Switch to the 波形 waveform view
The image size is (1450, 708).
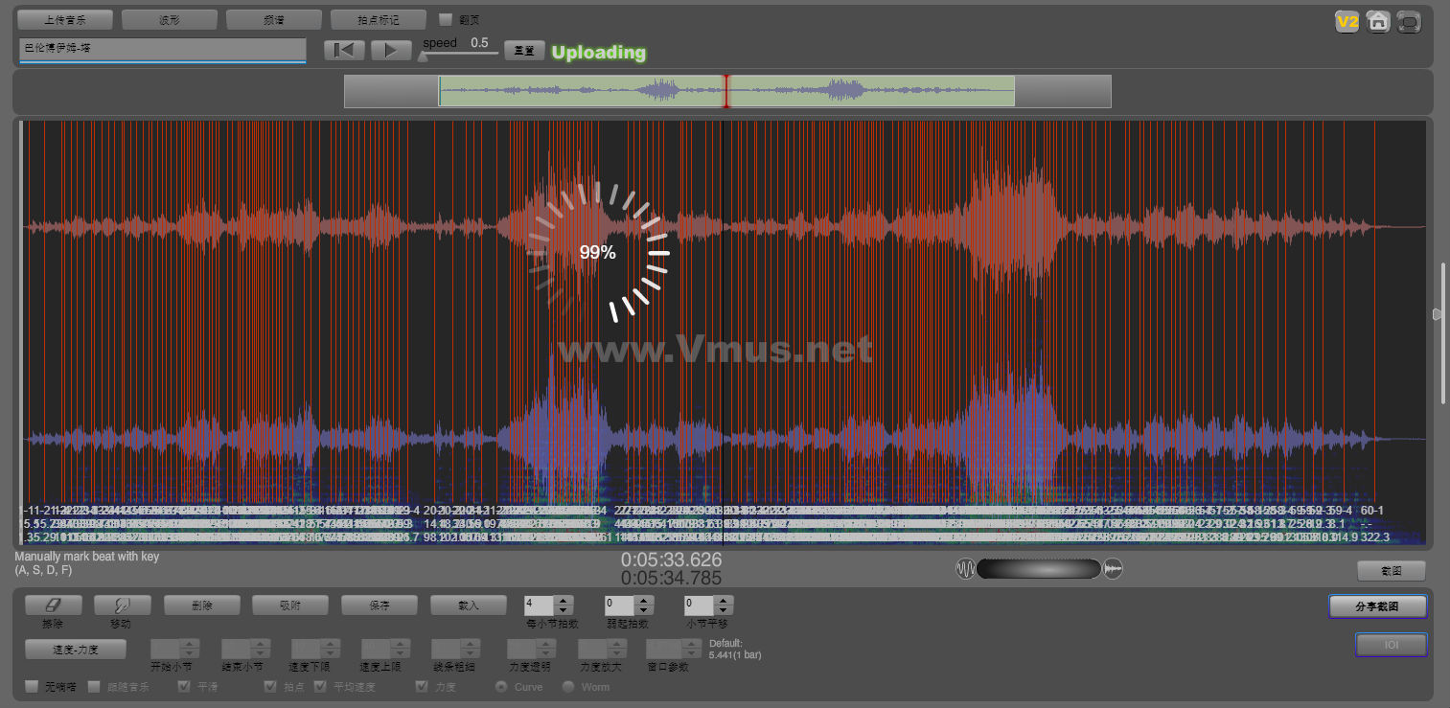coord(169,19)
